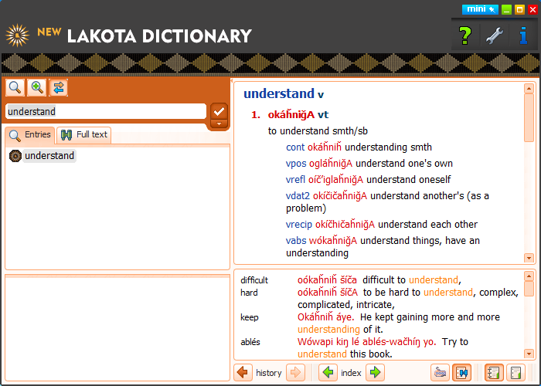Click the 'difficult' keyword in examples pane
The image size is (541, 386).
(254, 280)
